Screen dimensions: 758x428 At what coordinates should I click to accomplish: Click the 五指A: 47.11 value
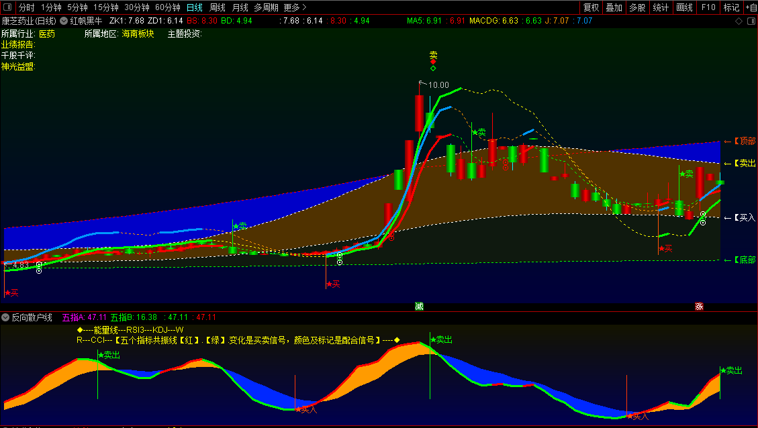tap(84, 317)
